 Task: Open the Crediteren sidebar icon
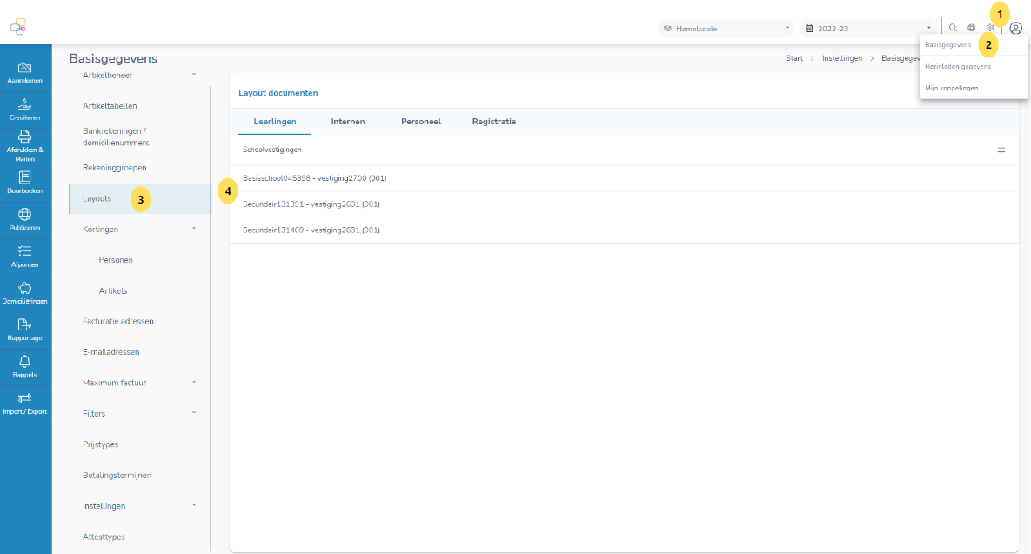click(x=25, y=103)
